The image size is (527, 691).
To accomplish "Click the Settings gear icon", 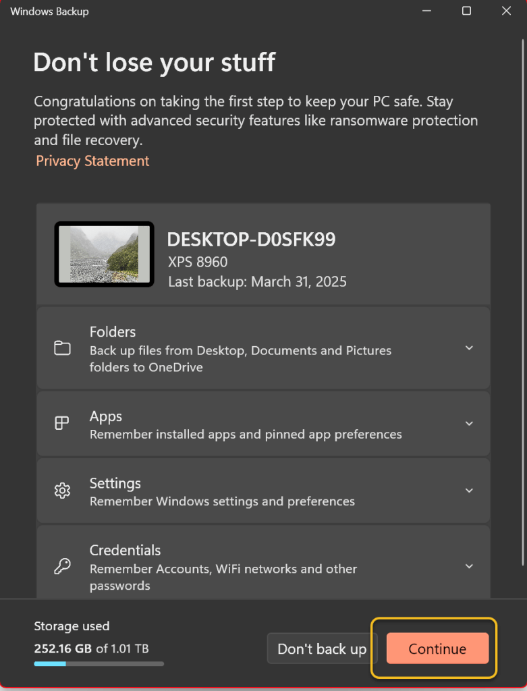I will (62, 491).
